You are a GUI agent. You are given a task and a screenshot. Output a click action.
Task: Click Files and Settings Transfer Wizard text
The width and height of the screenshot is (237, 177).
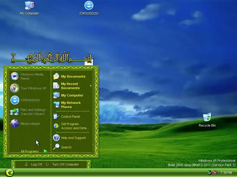(33, 112)
